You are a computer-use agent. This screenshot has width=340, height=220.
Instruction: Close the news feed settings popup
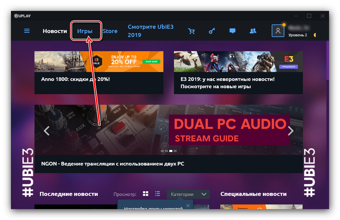coord(188,206)
